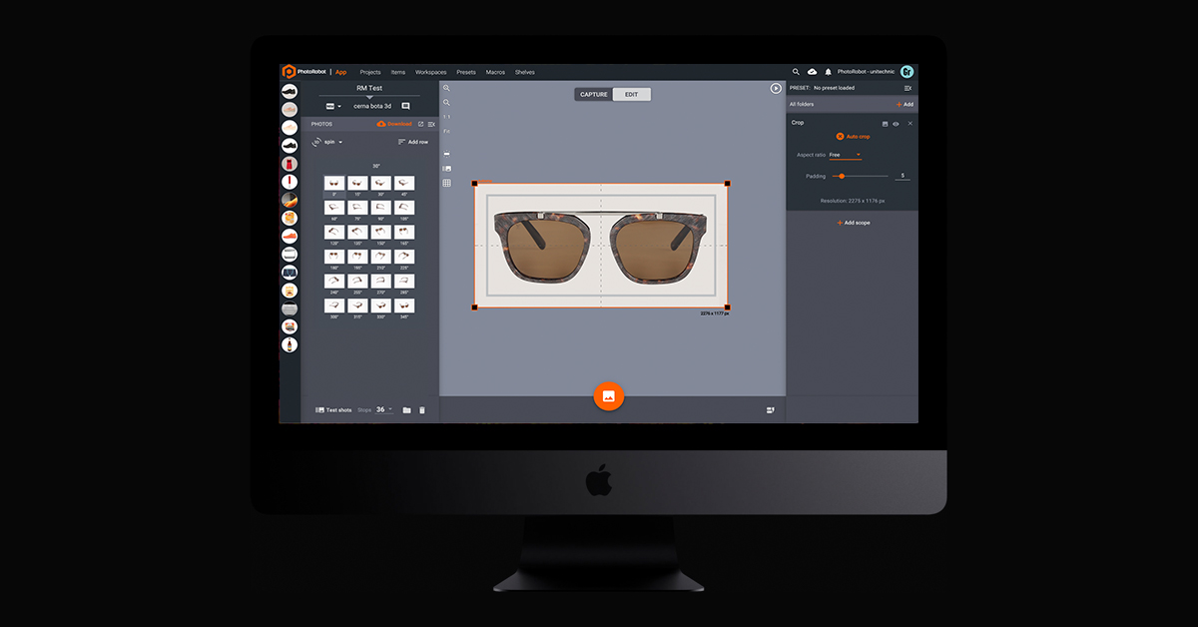Viewport: 1198px width, 627px height.
Task: Click the orange Download link
Action: tap(399, 125)
